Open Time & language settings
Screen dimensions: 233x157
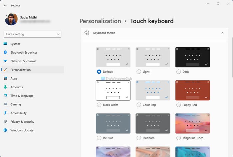pyautogui.click(x=22, y=96)
